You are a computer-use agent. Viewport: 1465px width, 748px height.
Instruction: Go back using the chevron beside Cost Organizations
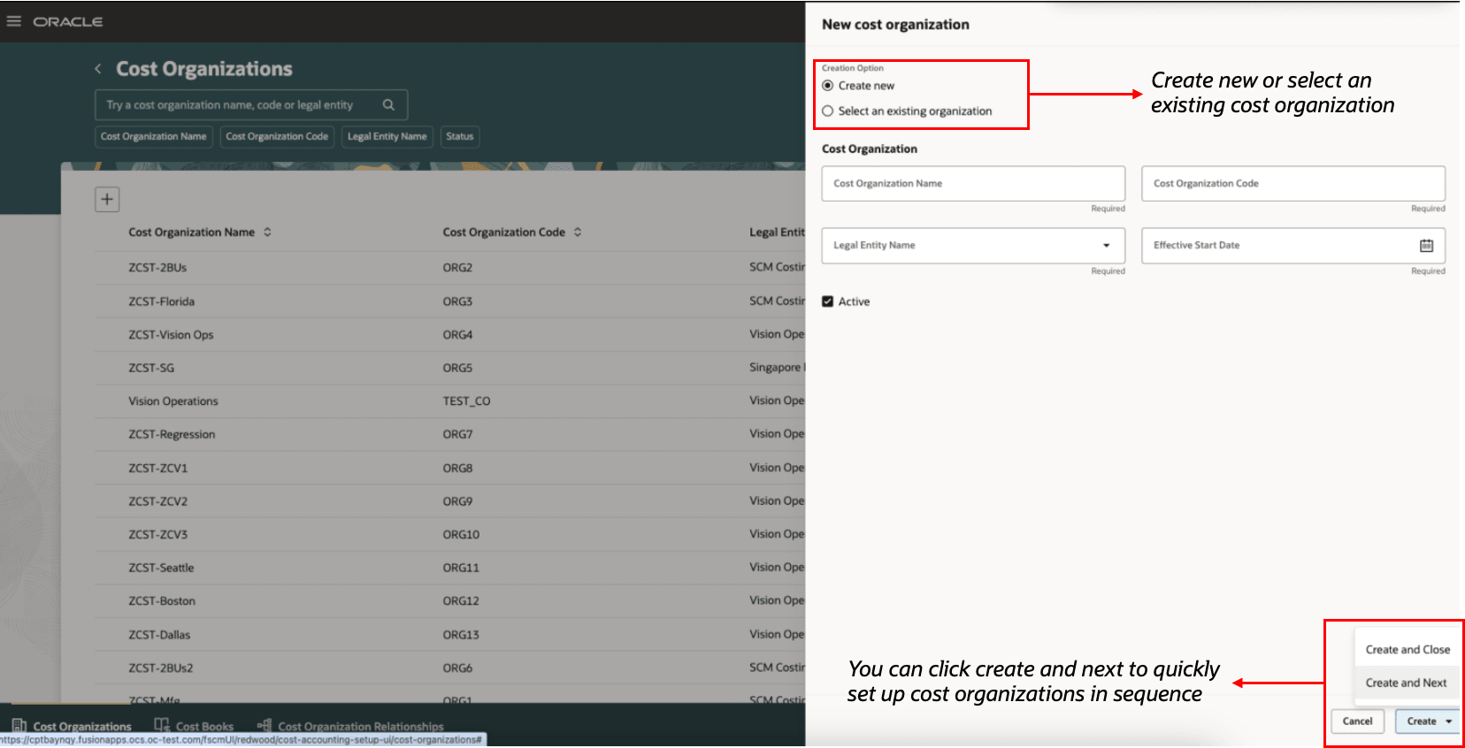point(98,68)
